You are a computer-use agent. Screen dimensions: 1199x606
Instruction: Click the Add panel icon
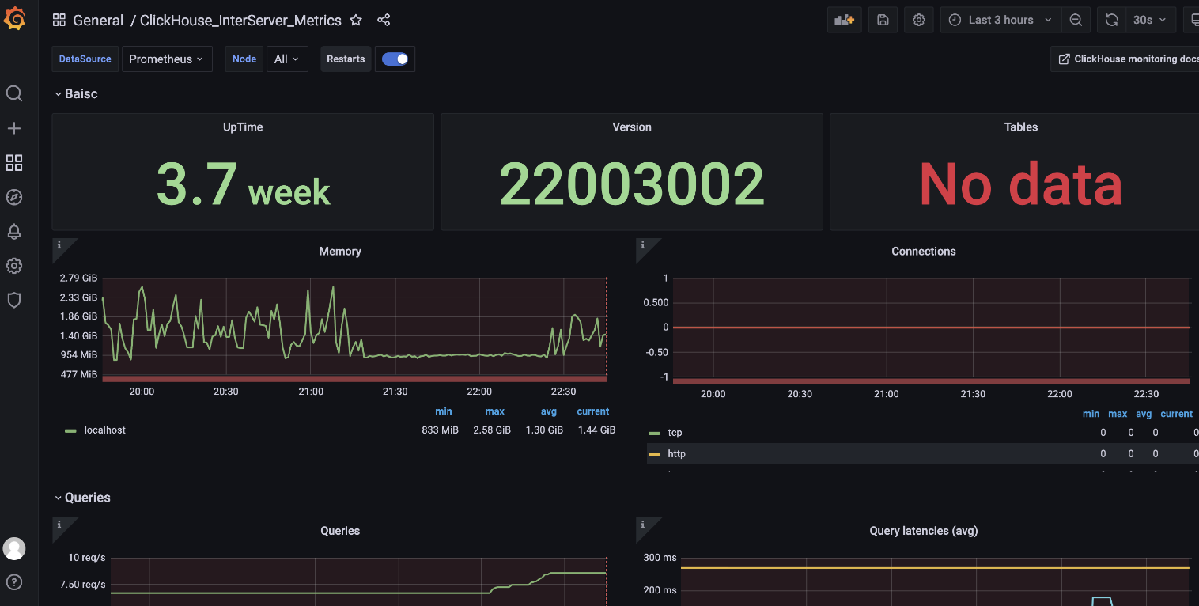pos(845,20)
